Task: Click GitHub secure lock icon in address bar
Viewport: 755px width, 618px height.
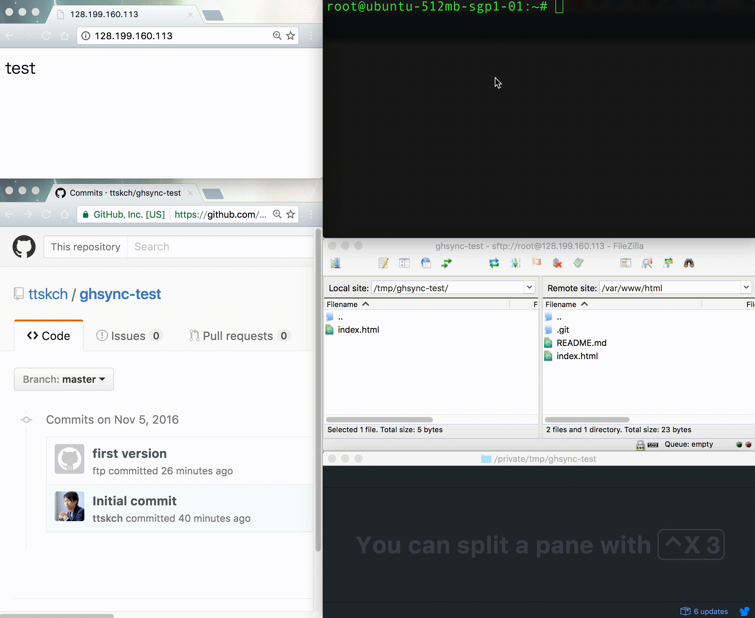Action: (85, 214)
